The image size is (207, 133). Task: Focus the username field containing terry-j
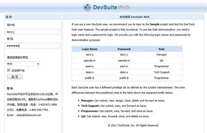coord(33,32)
